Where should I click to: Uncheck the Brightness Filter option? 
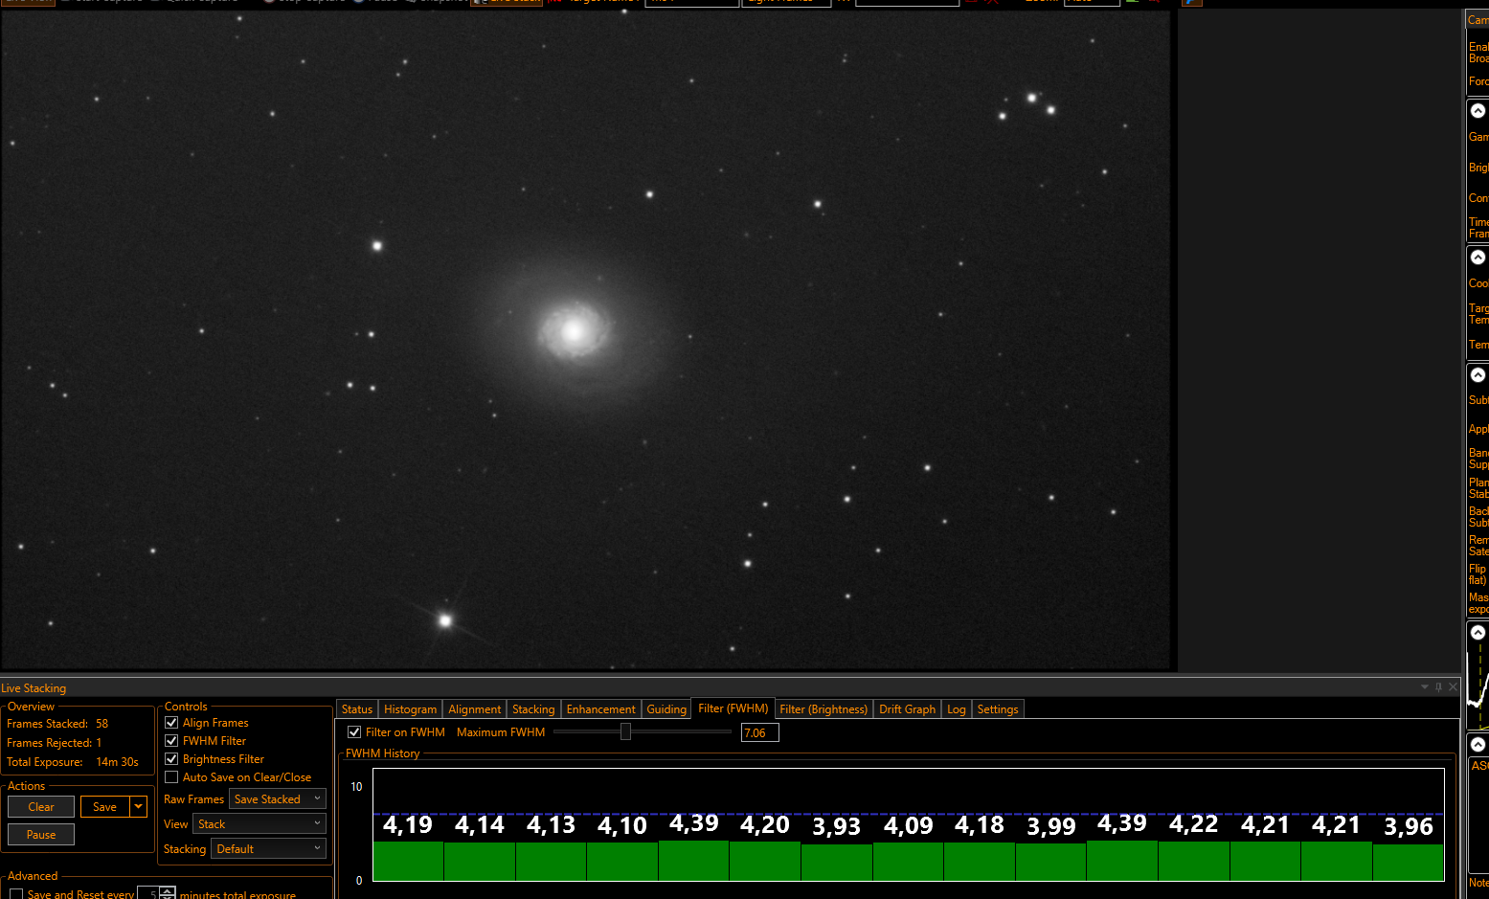coord(171,759)
